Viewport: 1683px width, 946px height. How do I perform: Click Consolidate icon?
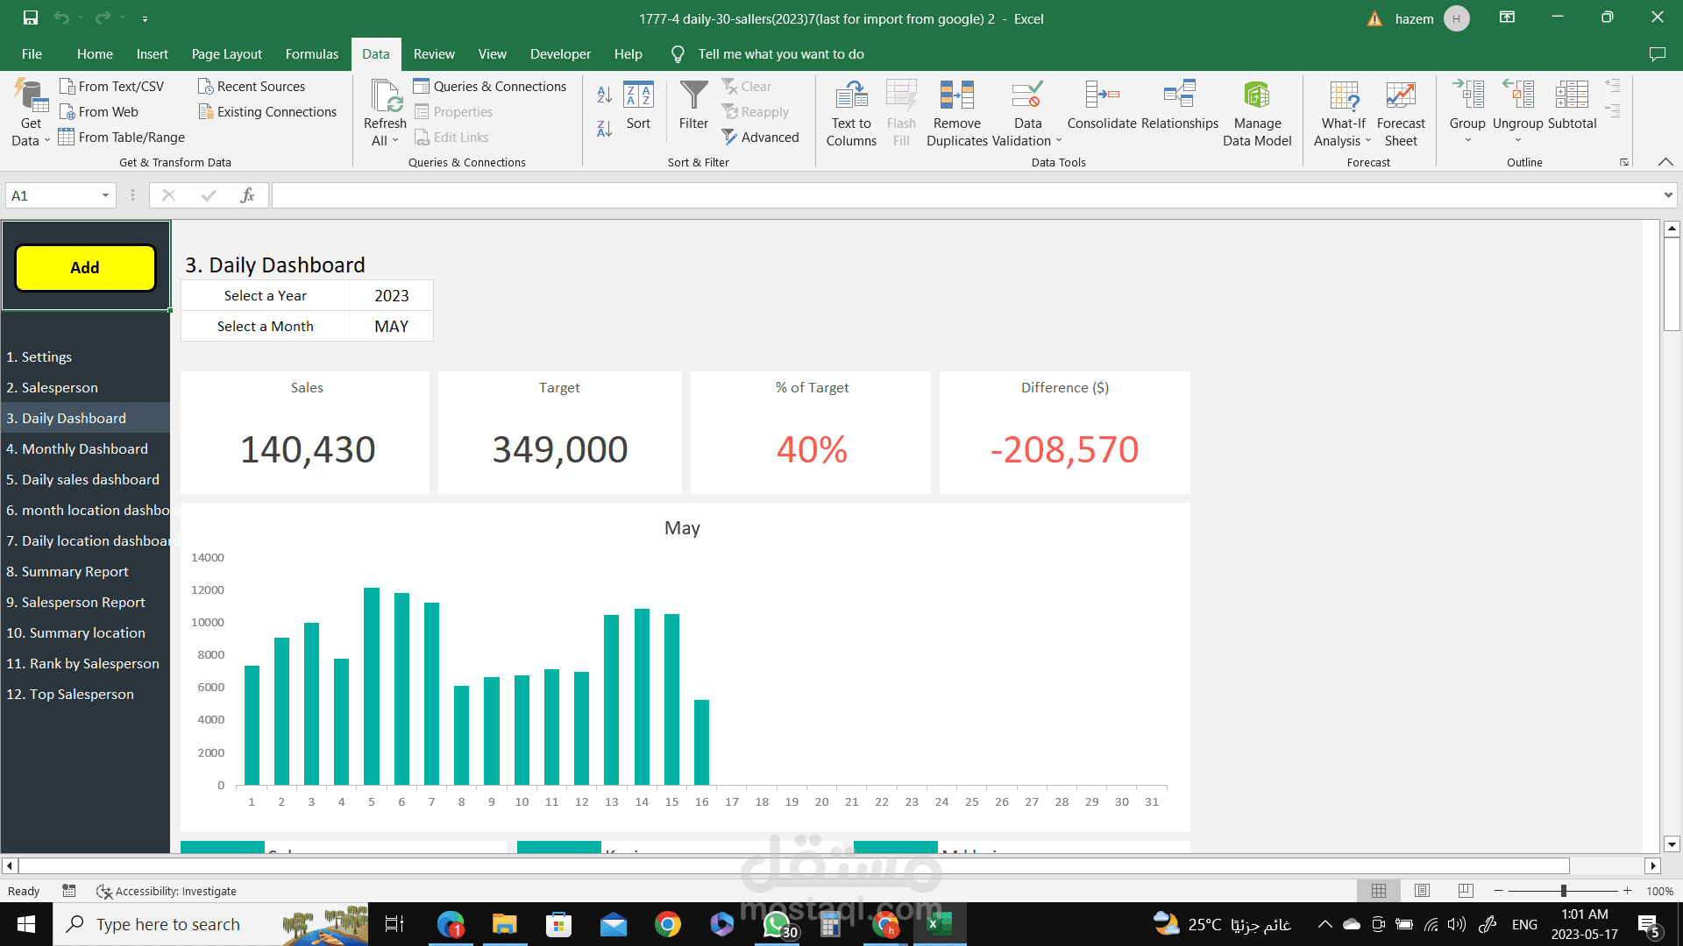tap(1102, 95)
